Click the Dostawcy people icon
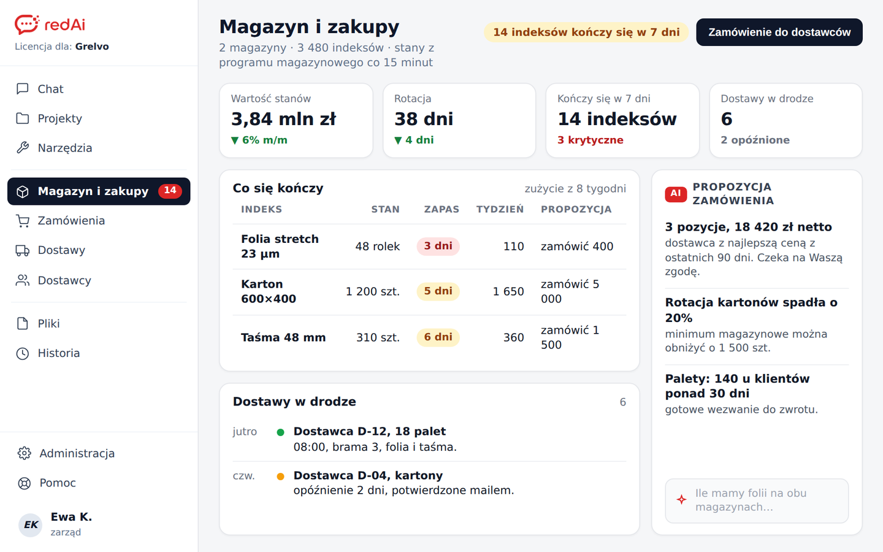Image resolution: width=883 pixels, height=552 pixels. (x=23, y=280)
